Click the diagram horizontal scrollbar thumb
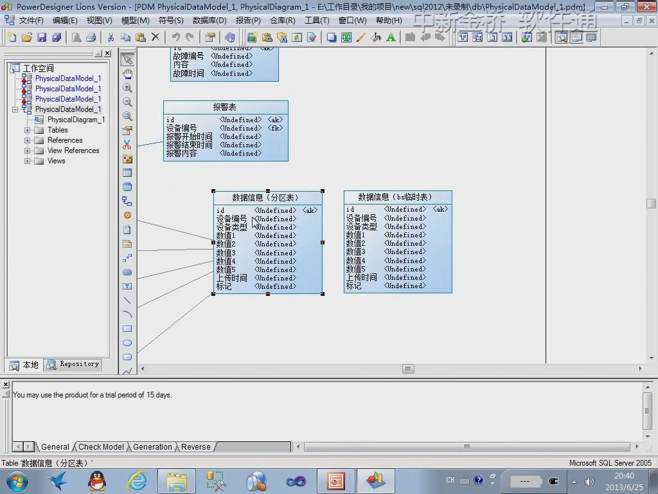658x494 pixels. [x=408, y=369]
